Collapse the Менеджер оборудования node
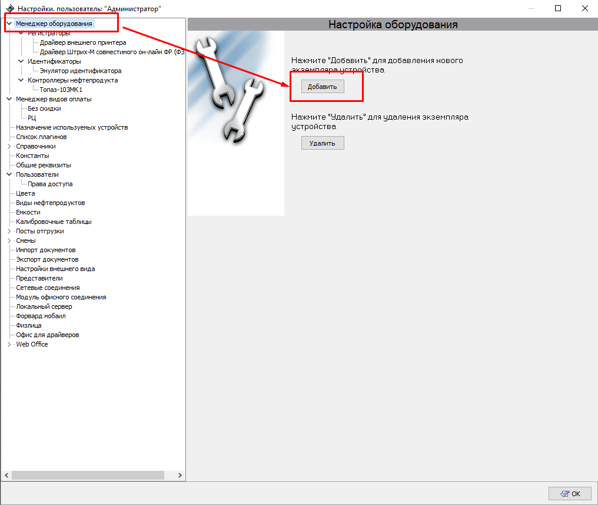The height and width of the screenshot is (505, 598). [x=9, y=24]
